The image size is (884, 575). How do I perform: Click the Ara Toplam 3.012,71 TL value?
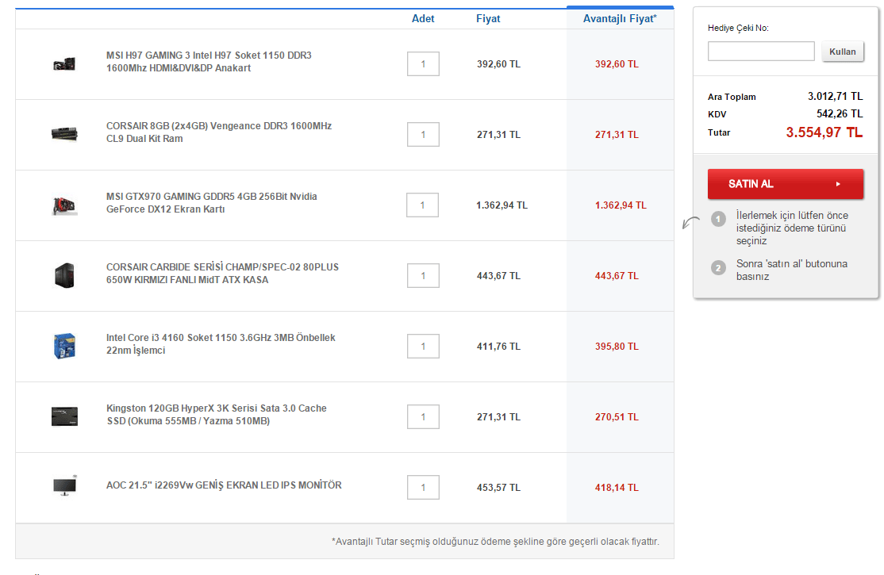pos(835,97)
